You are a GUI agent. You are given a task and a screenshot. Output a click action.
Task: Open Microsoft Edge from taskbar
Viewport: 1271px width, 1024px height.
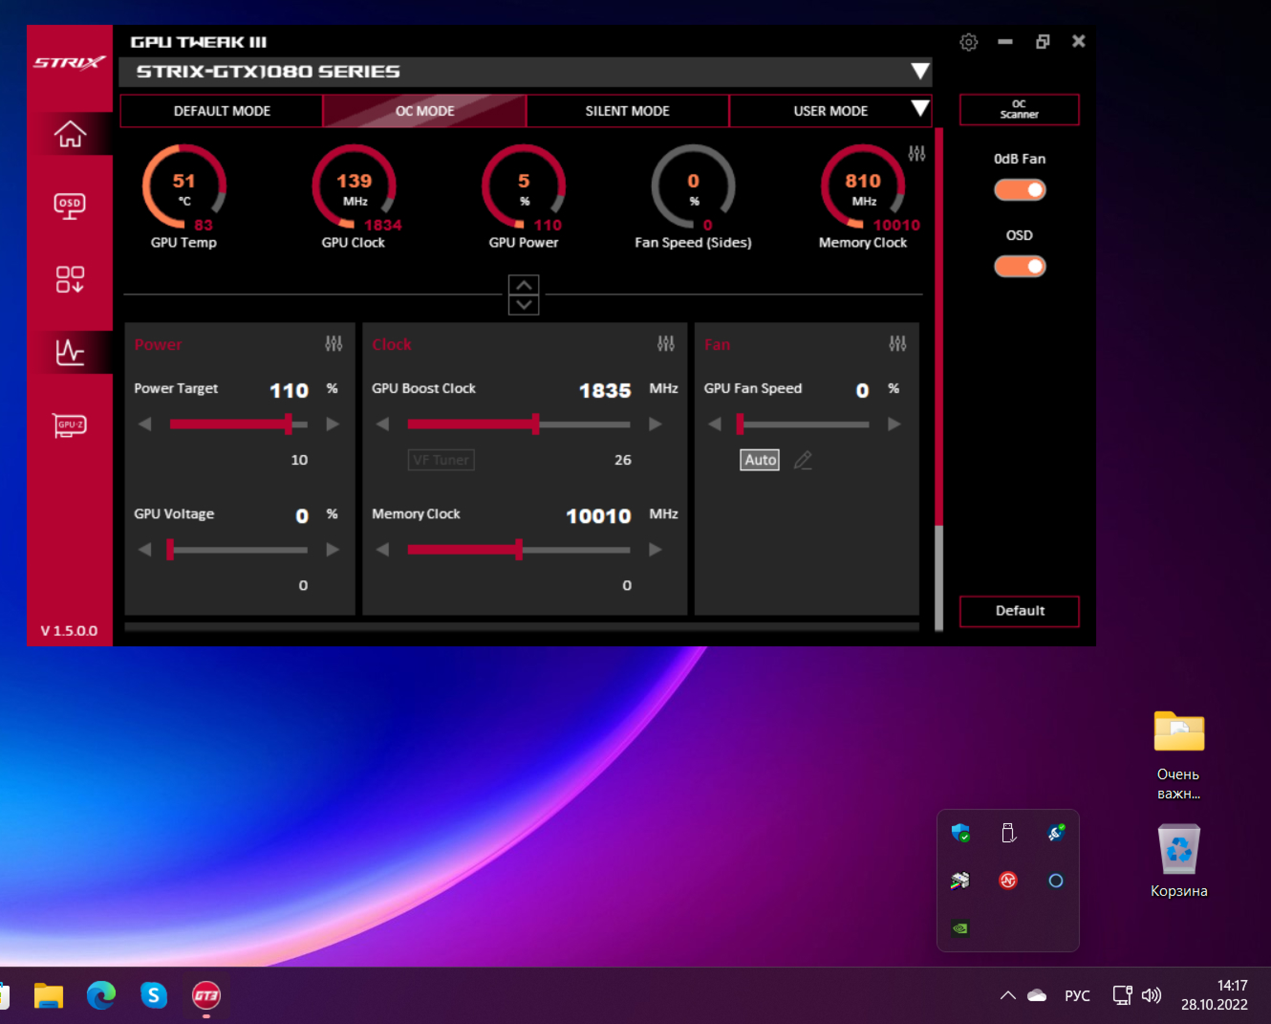(101, 996)
